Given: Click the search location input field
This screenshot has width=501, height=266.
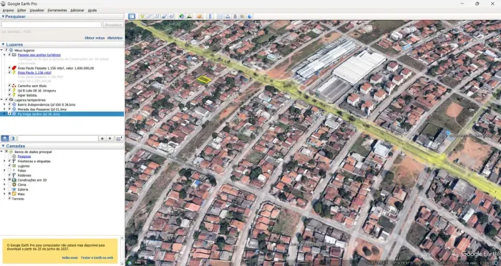Looking at the screenshot, I should click(52, 24).
